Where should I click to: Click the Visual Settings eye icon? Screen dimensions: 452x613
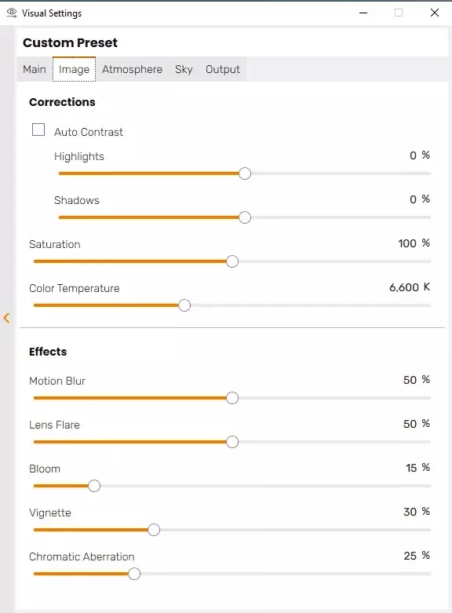coord(12,13)
